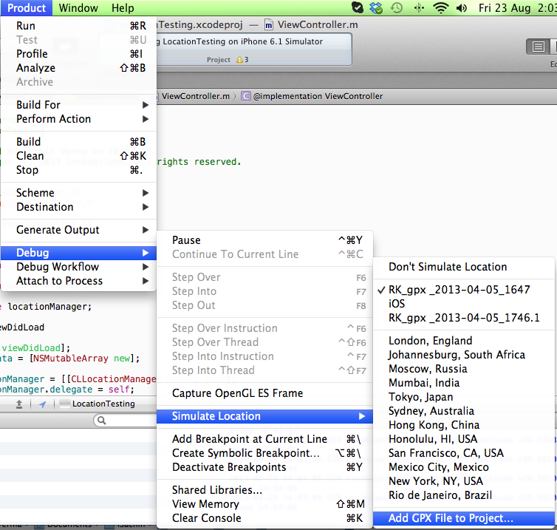Image resolution: width=557 pixels, height=530 pixels.
Task: Select RK_gpx _2013-04-05_1746.1 location file
Action: pyautogui.click(x=464, y=318)
